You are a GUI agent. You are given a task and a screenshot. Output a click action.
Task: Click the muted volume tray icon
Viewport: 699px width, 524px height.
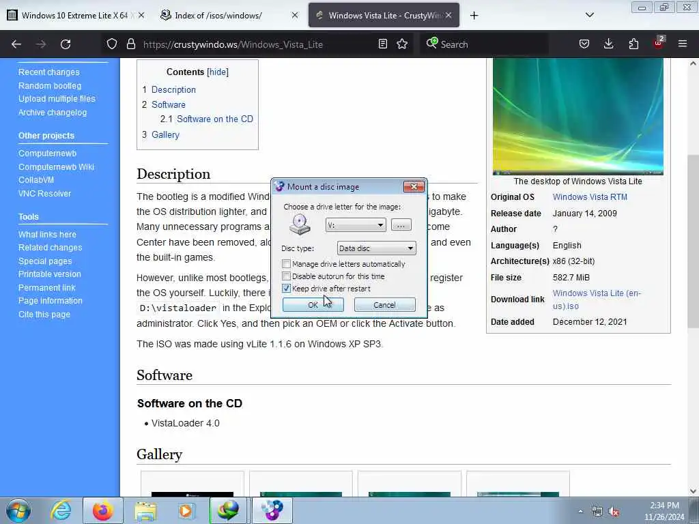[x=614, y=512]
